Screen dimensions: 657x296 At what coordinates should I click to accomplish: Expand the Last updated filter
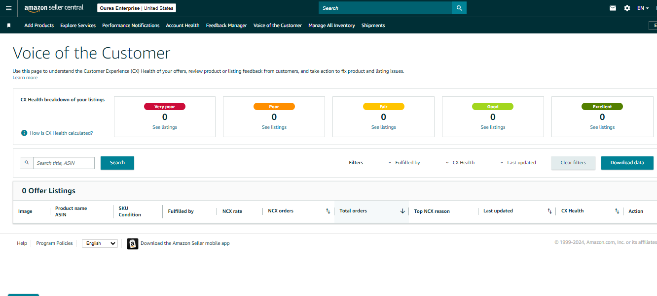tap(518, 163)
